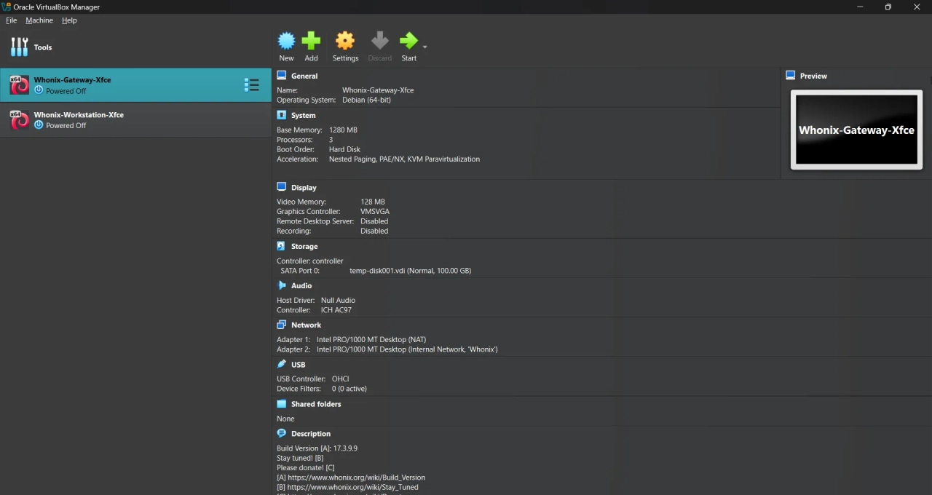Click the Audio section speaker icon

click(282, 285)
